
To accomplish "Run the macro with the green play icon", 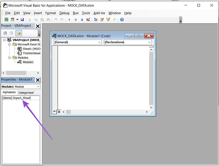I will [x=70, y=20].
